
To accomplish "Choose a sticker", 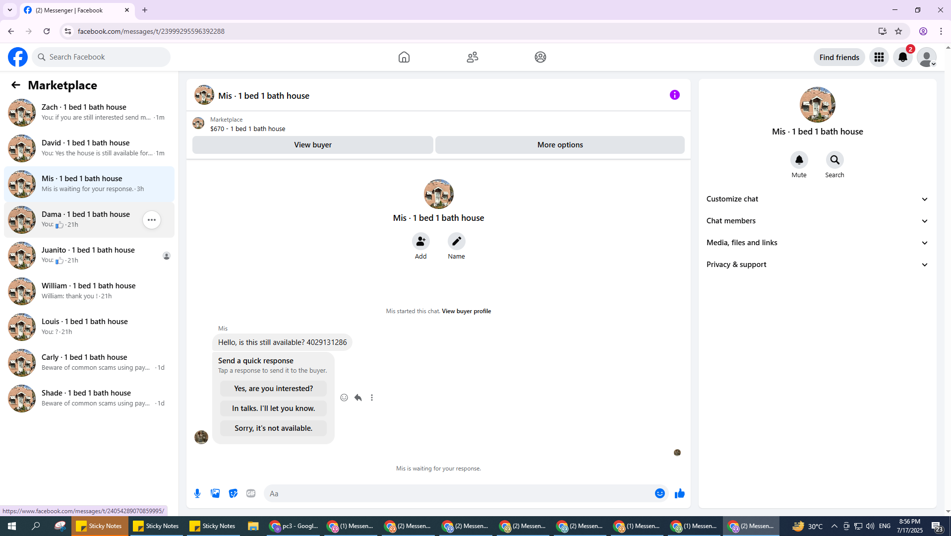I will (x=233, y=493).
